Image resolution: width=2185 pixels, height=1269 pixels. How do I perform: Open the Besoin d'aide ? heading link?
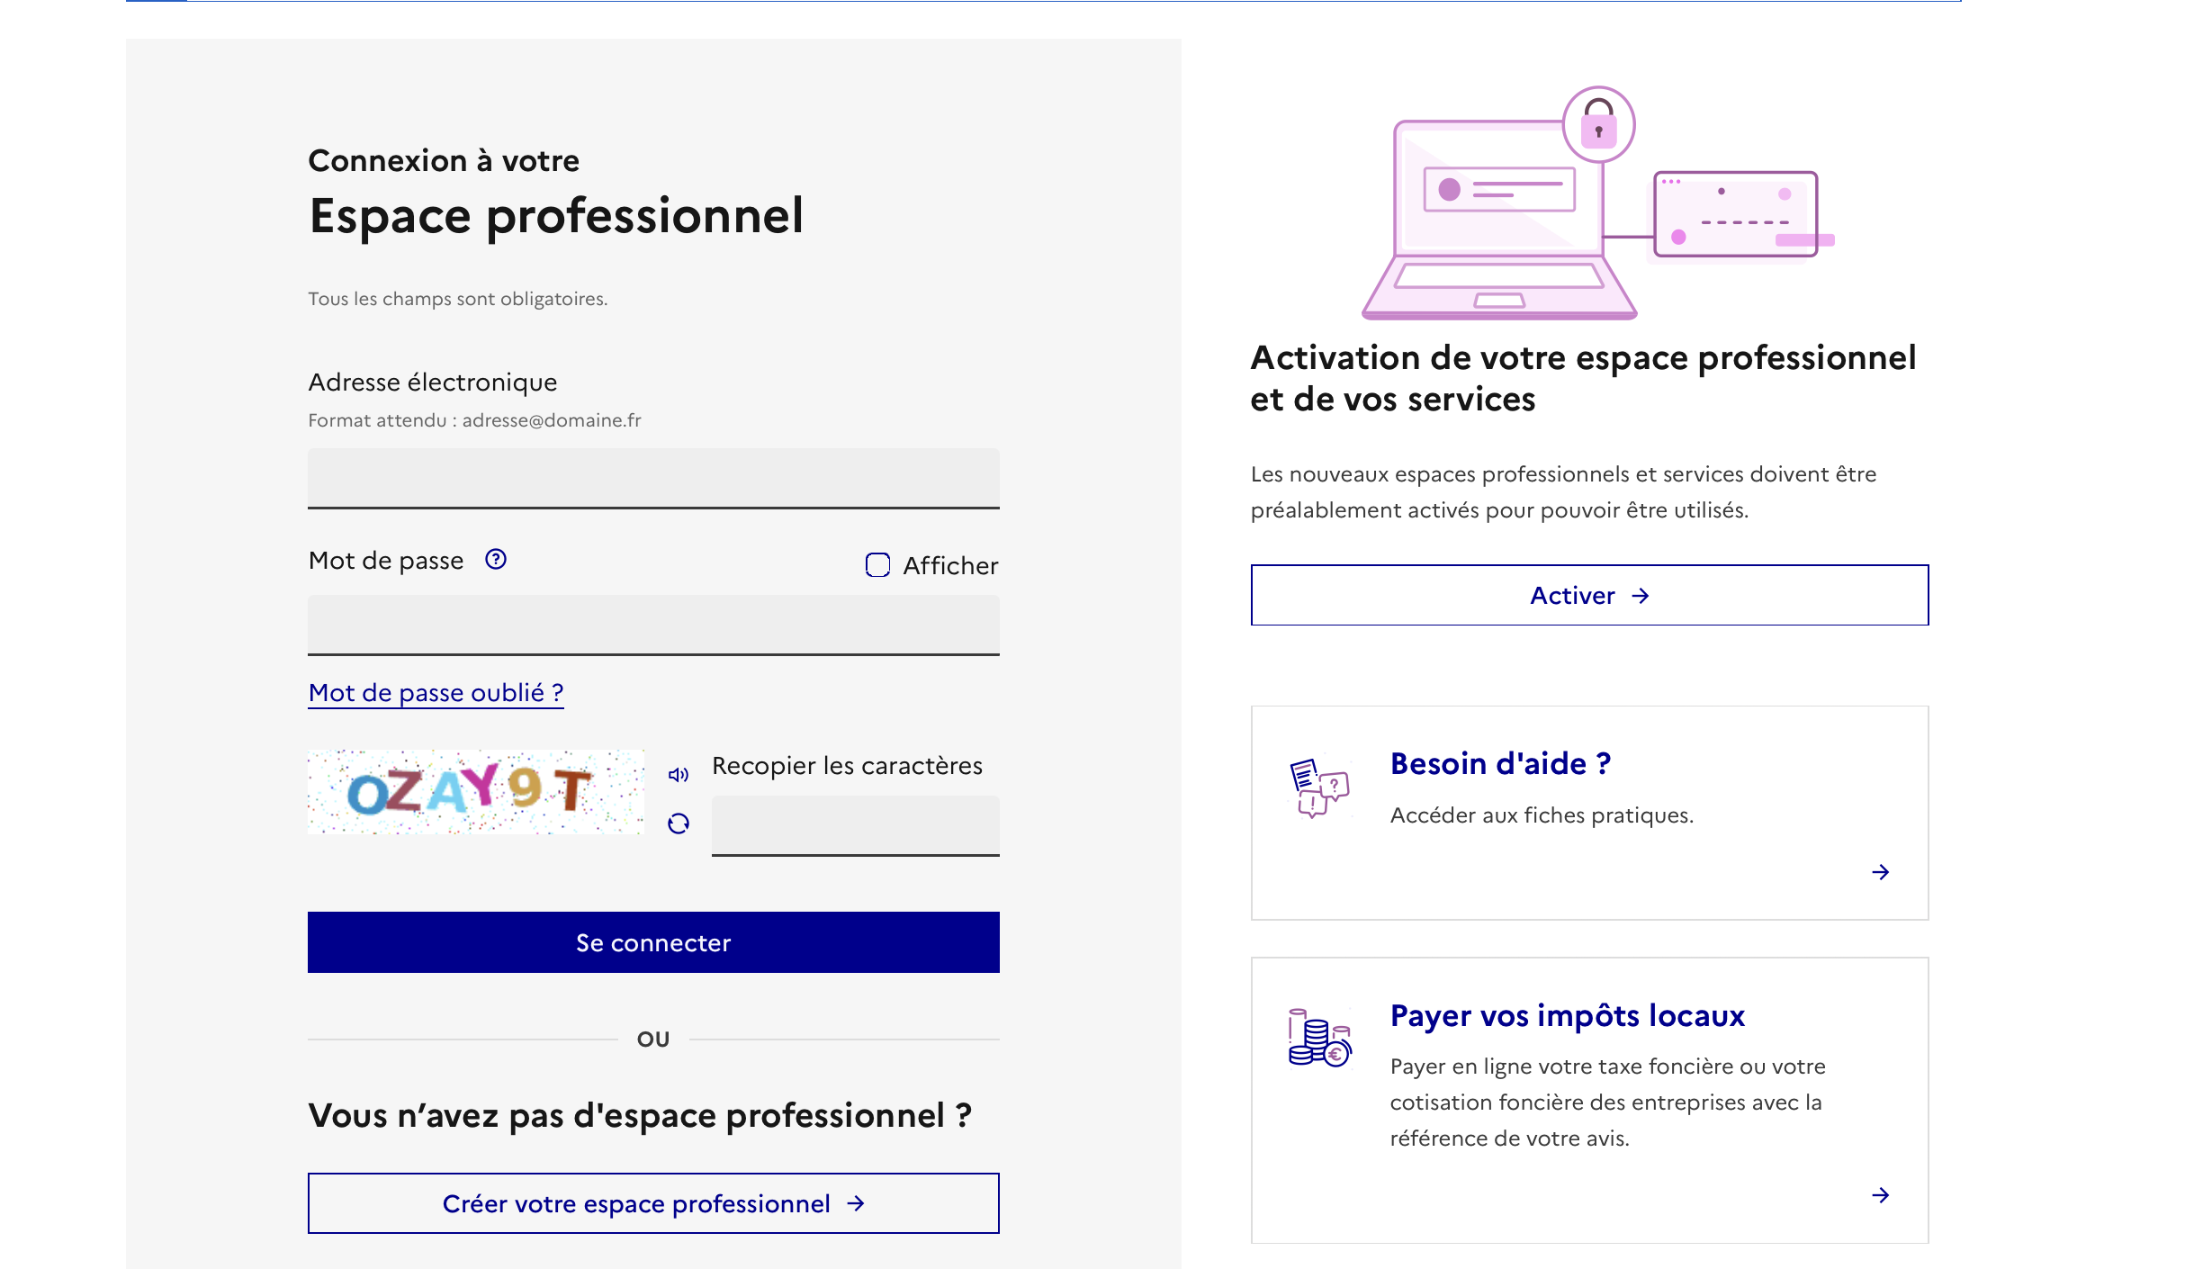(1500, 763)
